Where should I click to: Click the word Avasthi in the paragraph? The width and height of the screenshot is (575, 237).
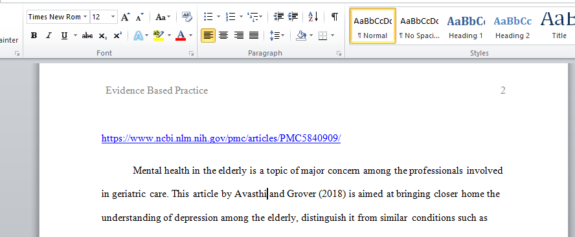tap(251, 194)
